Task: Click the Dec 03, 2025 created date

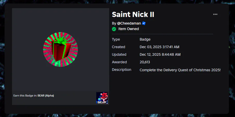Action: (159, 47)
